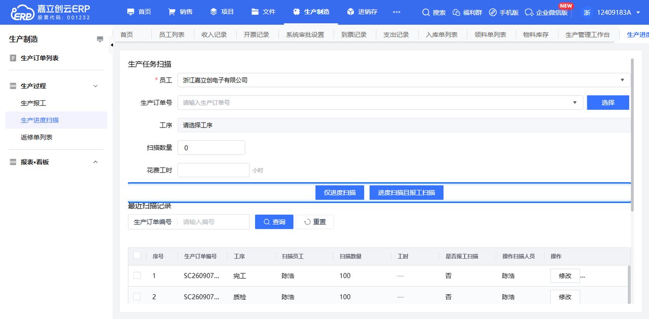Click the 是否报工扫描 column header
649x319 pixels.
coord(462,256)
